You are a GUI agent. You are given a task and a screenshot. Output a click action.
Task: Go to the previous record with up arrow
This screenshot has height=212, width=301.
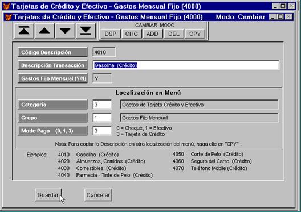pos(44,31)
